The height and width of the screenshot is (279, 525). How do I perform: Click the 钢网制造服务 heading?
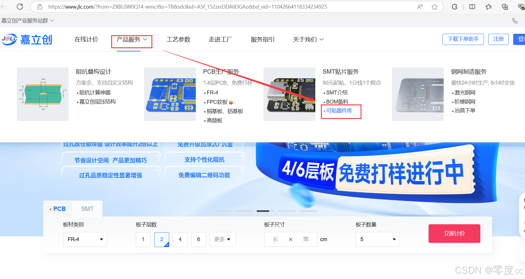coord(469,72)
